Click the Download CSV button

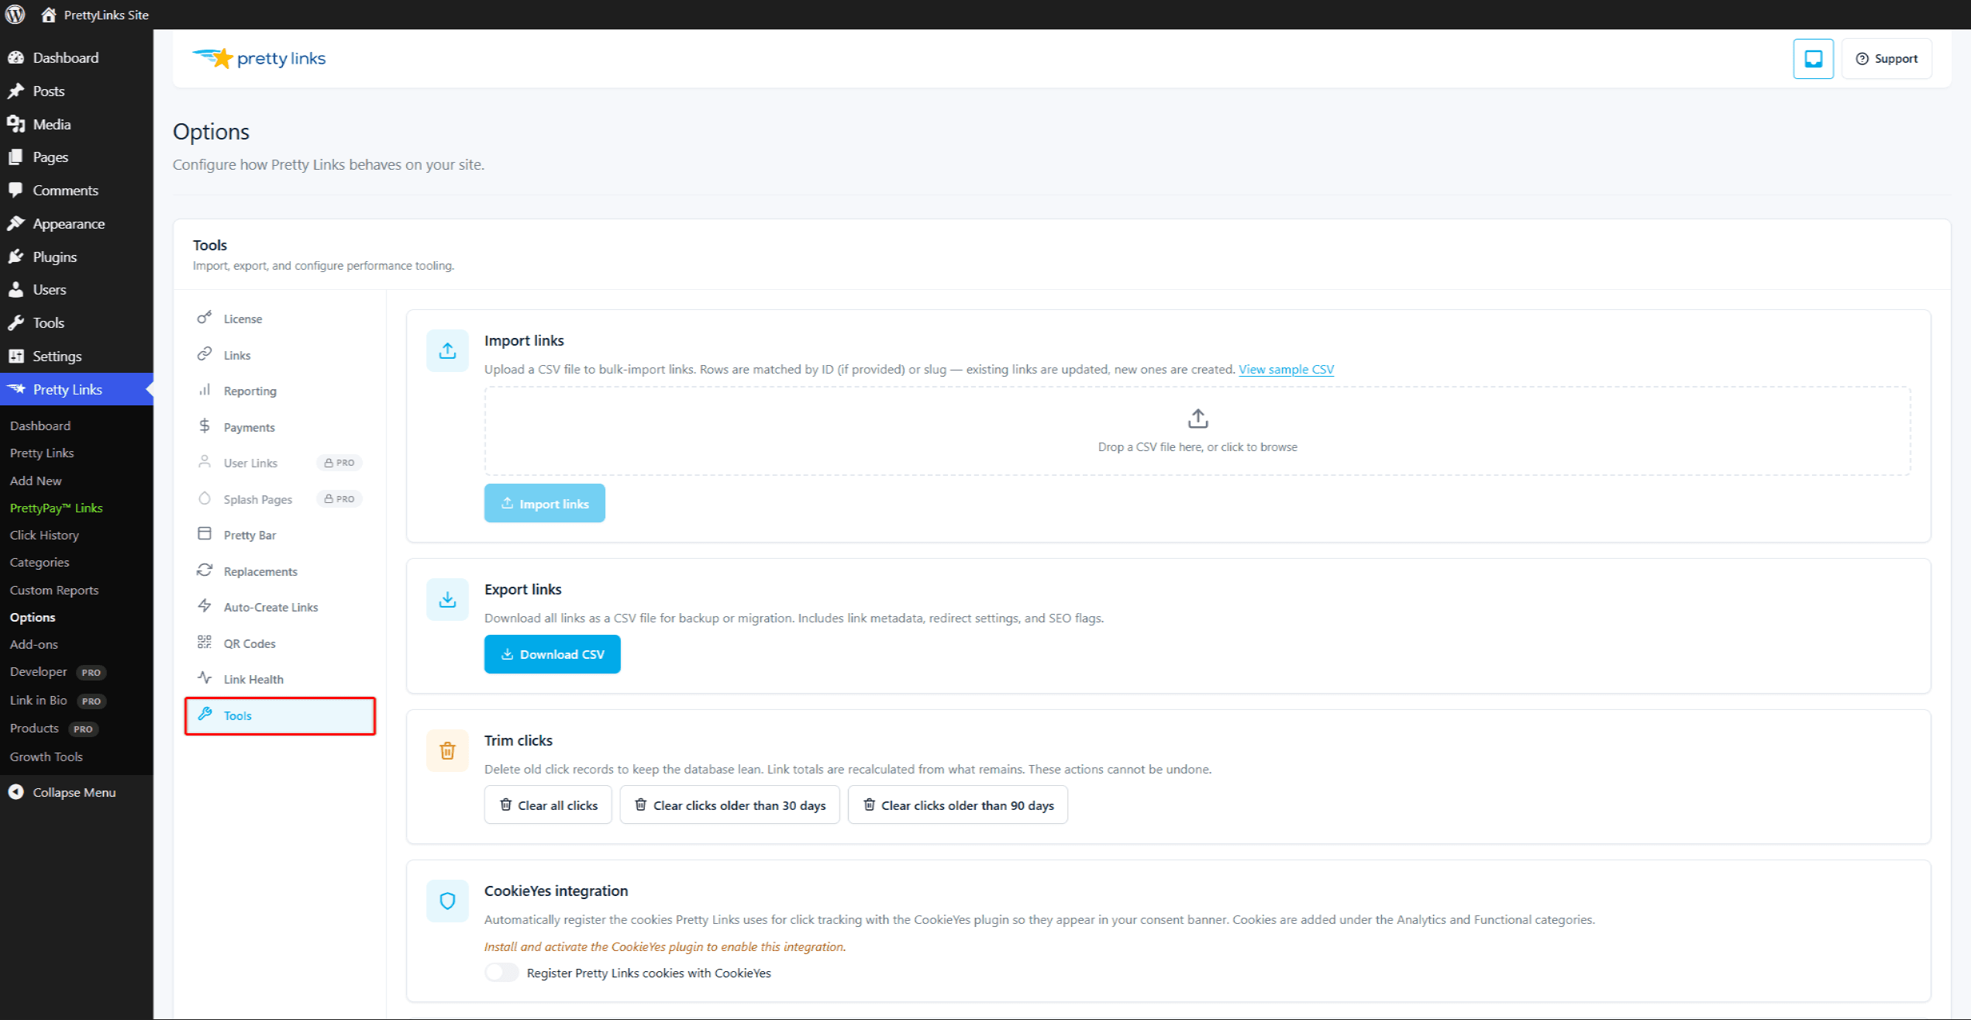pos(553,654)
